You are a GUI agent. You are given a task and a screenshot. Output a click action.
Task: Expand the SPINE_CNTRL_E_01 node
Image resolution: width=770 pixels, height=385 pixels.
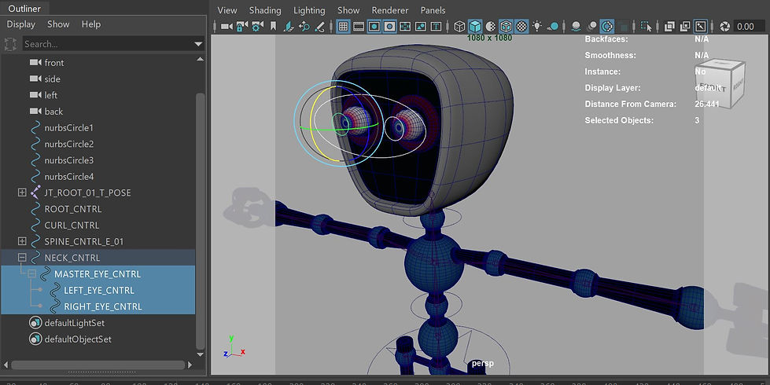[x=22, y=240]
